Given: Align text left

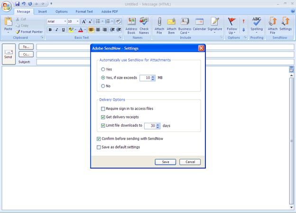Looking at the screenshot, I should [x=91, y=29].
